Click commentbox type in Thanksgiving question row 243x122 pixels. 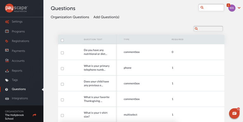click(132, 99)
